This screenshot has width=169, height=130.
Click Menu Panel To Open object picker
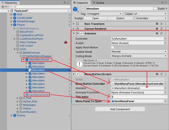165,101
